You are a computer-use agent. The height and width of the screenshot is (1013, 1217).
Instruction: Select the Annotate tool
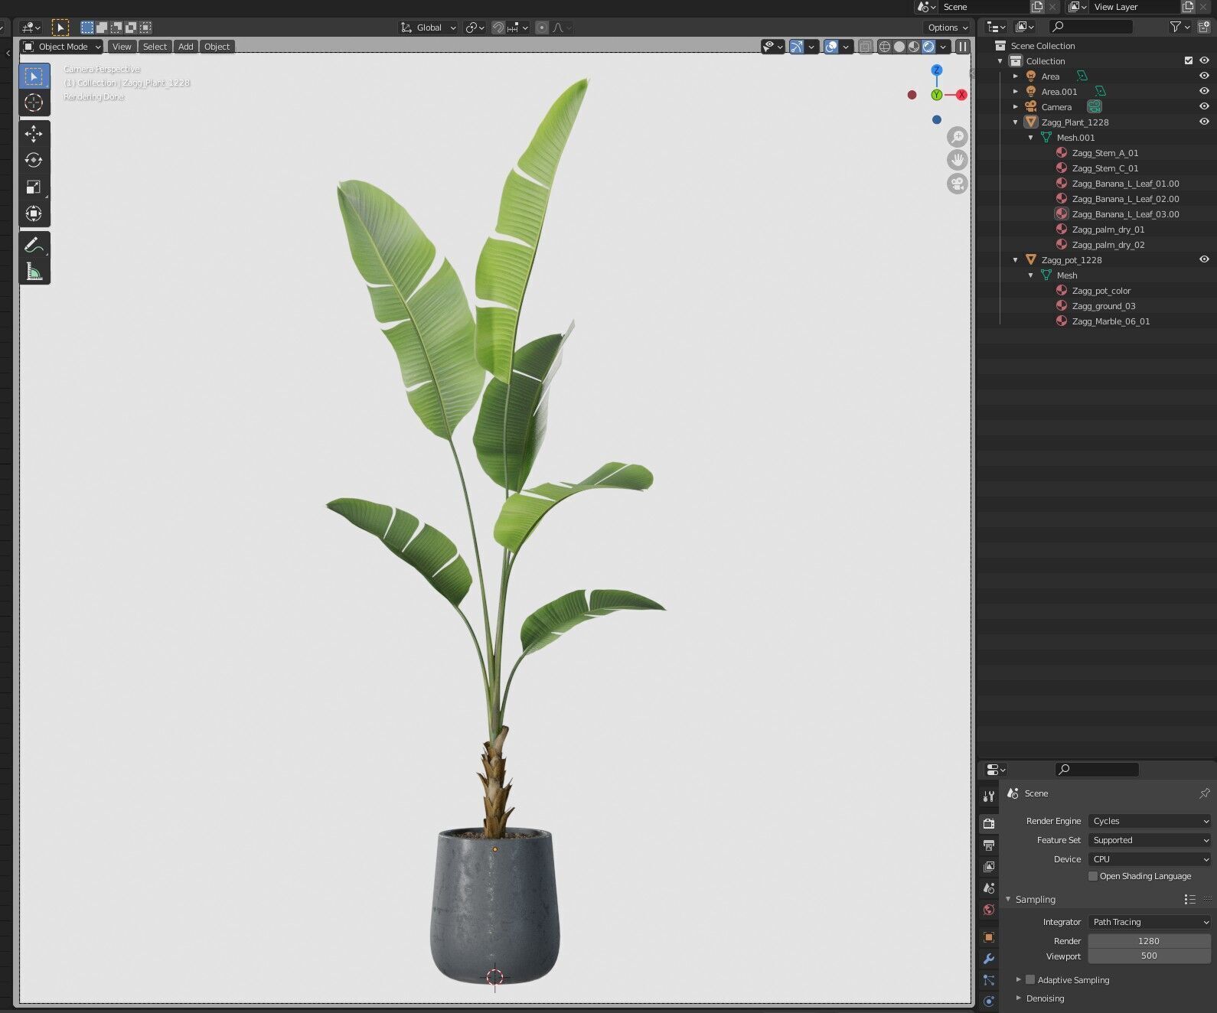coord(34,245)
